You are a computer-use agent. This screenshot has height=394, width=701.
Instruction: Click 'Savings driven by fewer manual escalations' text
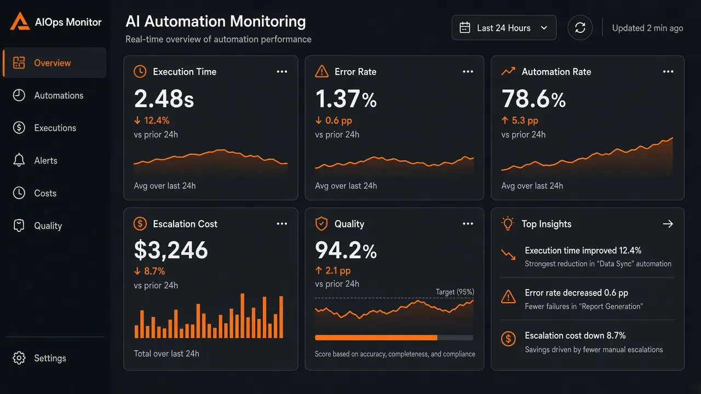tap(594, 350)
